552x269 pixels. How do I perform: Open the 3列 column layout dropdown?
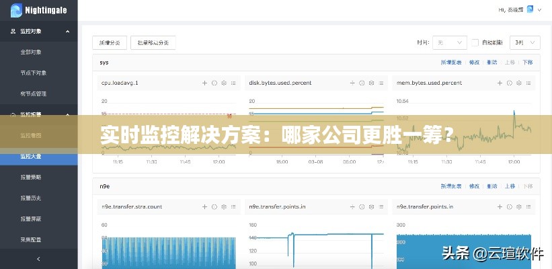[525, 42]
